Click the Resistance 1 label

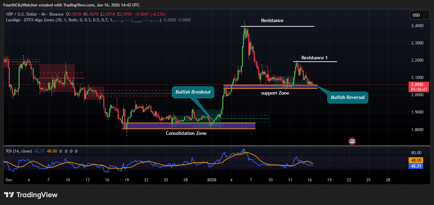(314, 58)
